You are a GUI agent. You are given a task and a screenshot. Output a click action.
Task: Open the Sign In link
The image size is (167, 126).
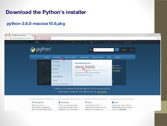pos(132,50)
